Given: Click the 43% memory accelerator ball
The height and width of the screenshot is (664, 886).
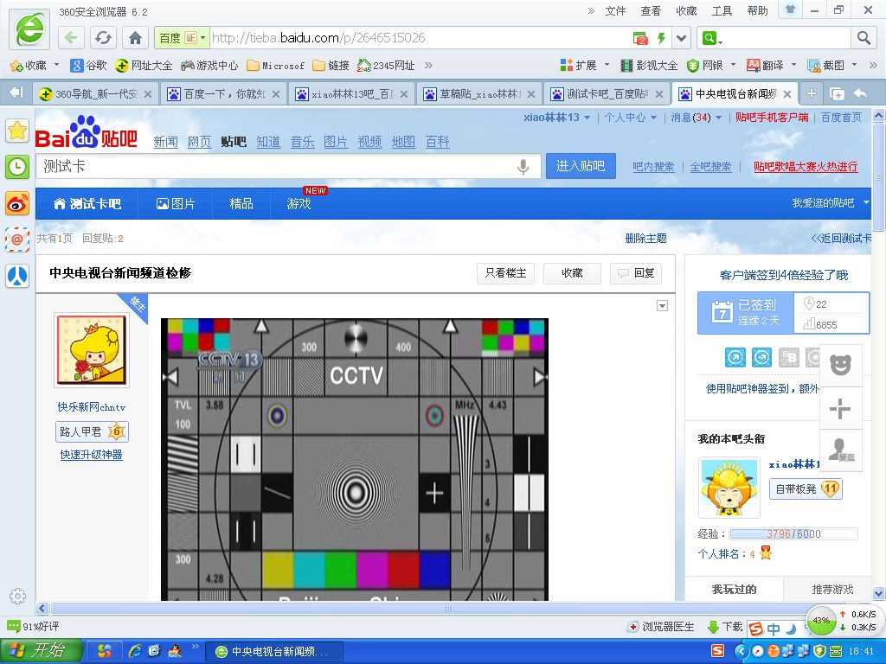Looking at the screenshot, I should click(820, 621).
